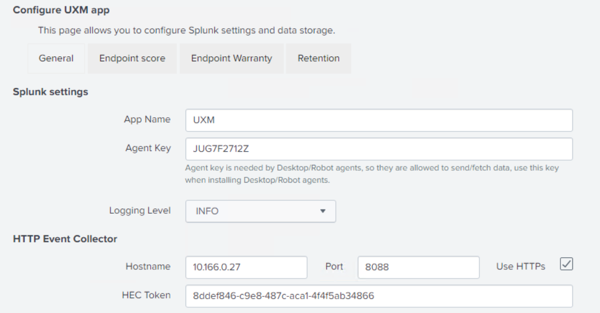
Task: Expand the Logging Level dropdown
Action: tap(261, 211)
